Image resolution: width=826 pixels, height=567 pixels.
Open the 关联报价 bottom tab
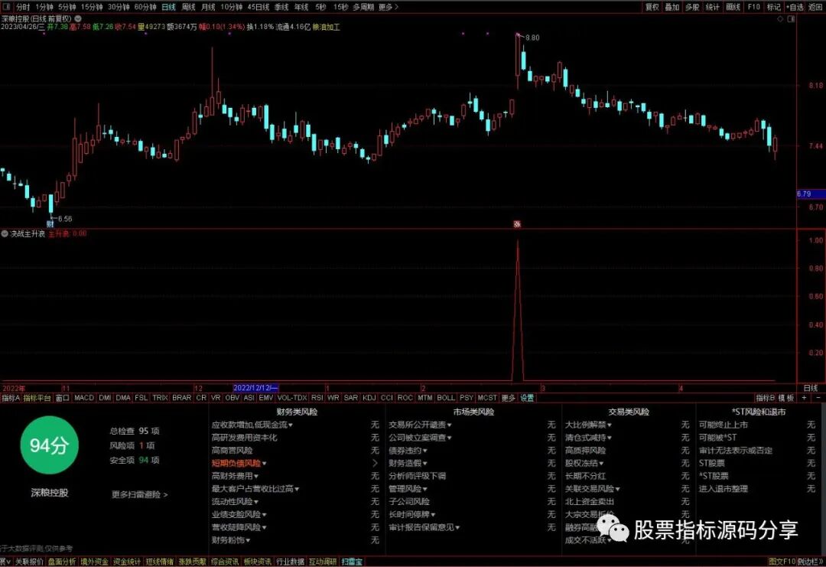(x=29, y=562)
